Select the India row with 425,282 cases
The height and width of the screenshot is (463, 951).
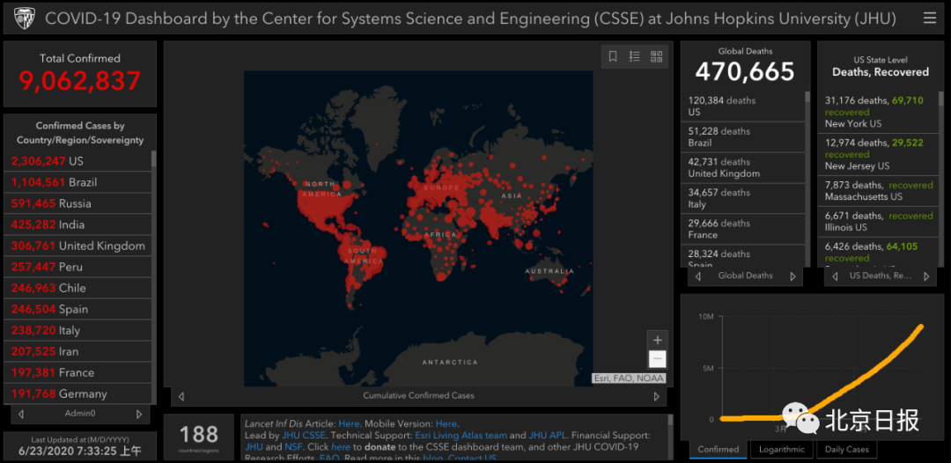tap(77, 224)
